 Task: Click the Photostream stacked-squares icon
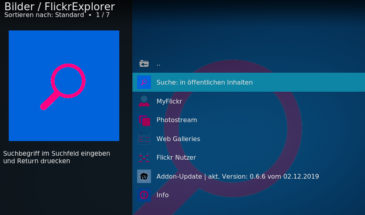tap(145, 120)
